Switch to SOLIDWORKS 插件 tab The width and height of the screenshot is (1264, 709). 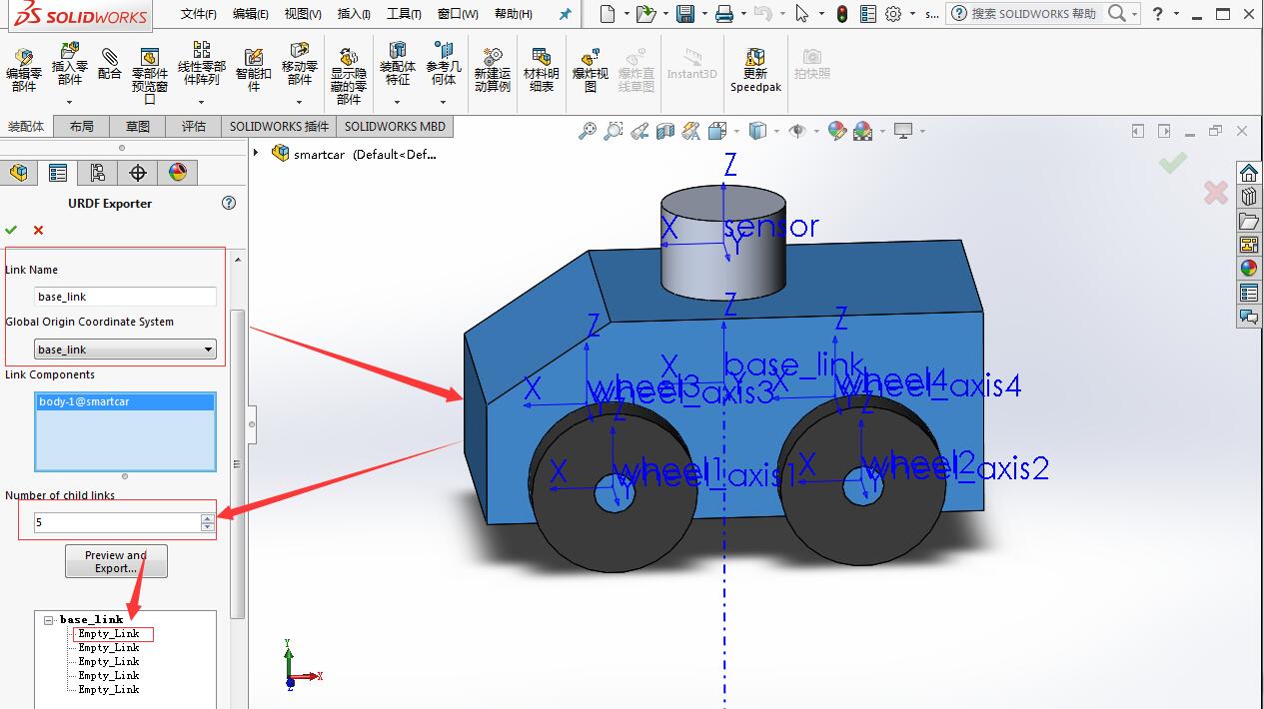pyautogui.click(x=279, y=127)
